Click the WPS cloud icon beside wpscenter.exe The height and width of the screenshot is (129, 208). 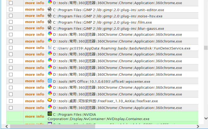tap(50, 81)
